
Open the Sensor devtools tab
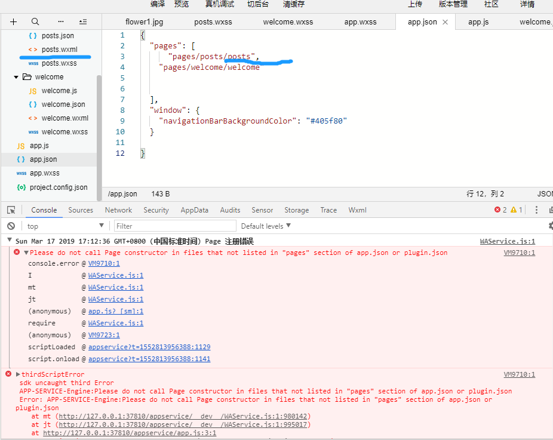click(262, 210)
